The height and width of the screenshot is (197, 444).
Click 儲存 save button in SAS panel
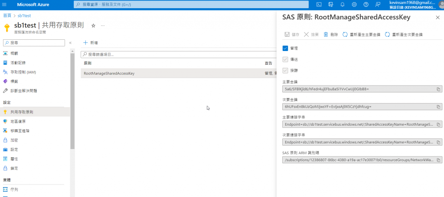(292, 35)
